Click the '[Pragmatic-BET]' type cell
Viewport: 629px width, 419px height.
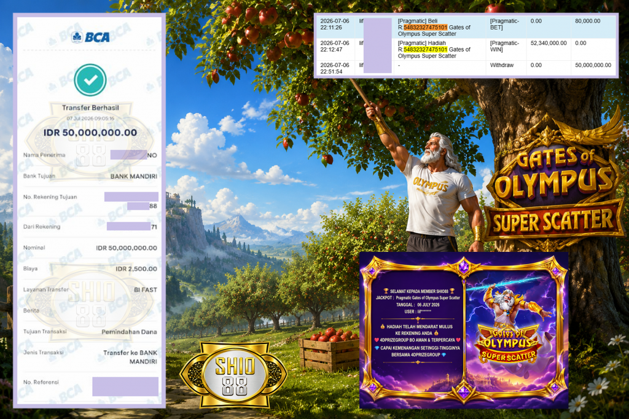pyautogui.click(x=505, y=24)
